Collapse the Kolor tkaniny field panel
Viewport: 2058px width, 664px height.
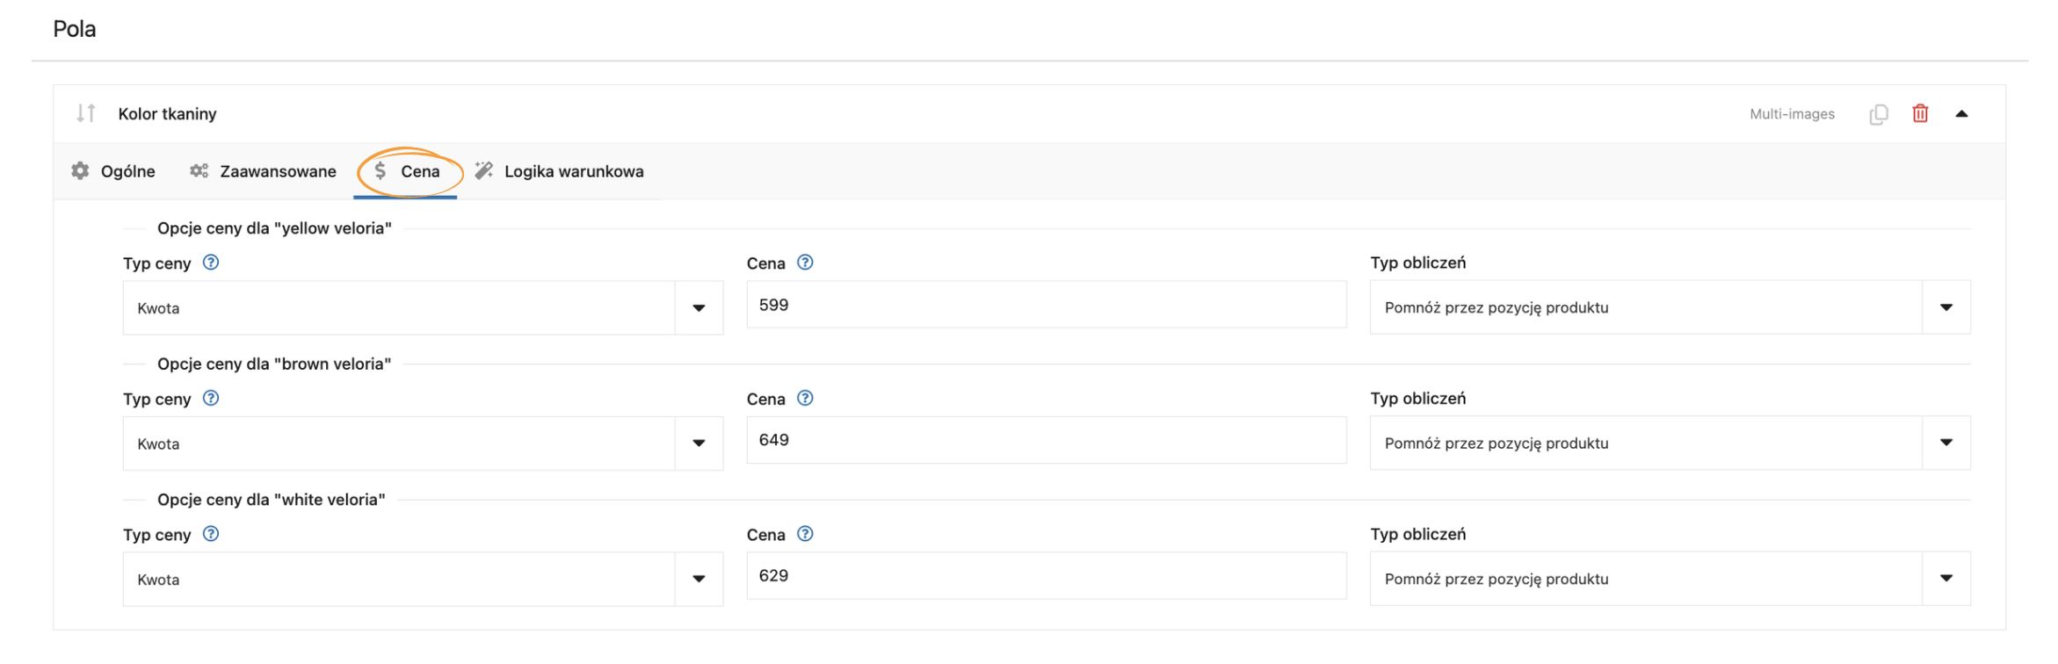coord(1961,114)
